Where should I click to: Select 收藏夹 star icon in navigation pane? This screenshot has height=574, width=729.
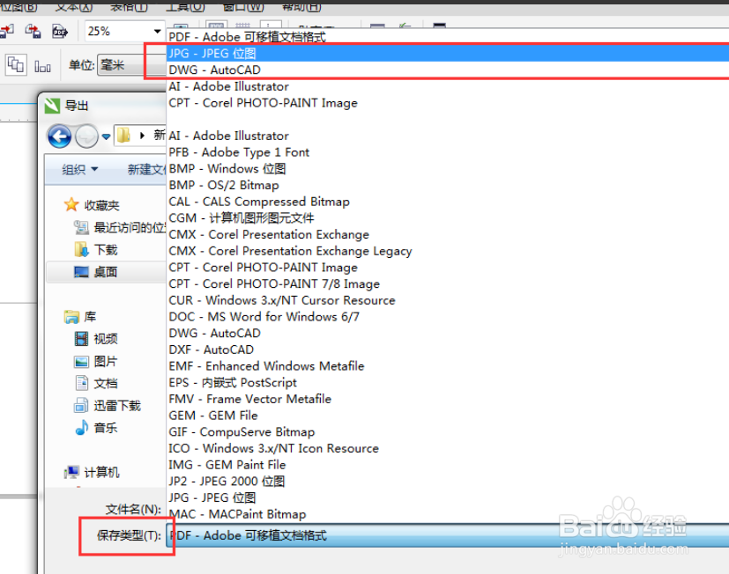click(x=71, y=205)
